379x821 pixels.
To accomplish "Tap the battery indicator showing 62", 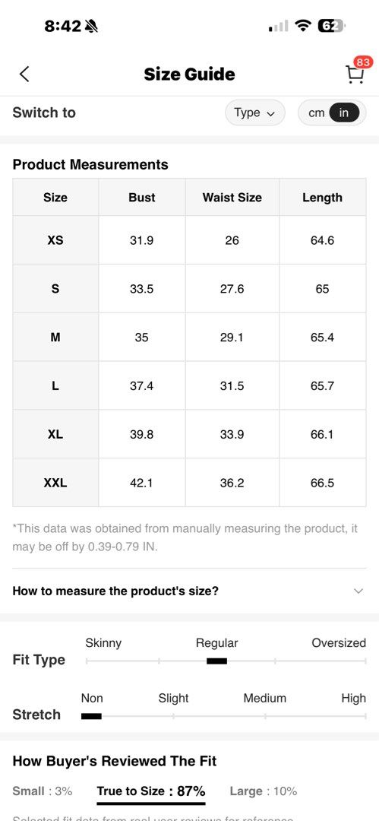I will [x=331, y=26].
